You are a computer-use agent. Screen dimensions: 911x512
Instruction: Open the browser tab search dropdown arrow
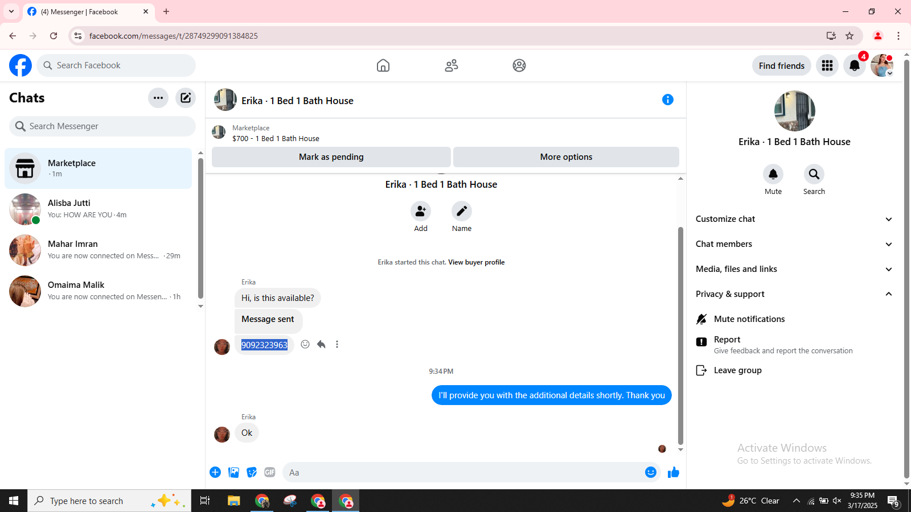point(11,11)
